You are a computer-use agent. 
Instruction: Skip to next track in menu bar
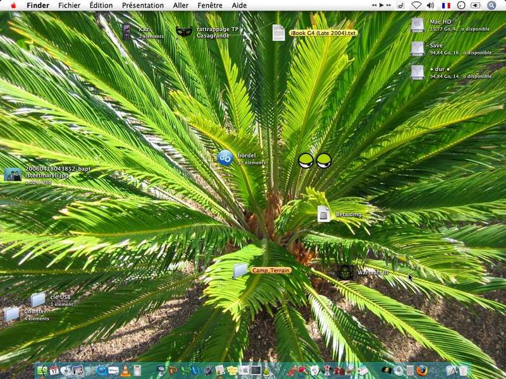389,5
